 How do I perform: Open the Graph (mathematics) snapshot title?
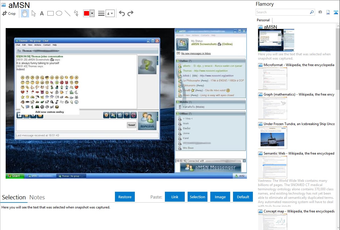[x=299, y=94]
